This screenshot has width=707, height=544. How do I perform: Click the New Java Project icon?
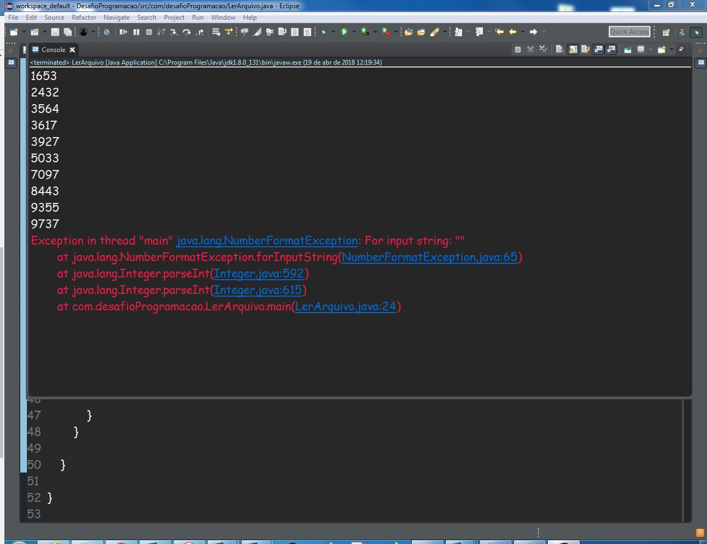click(x=34, y=31)
